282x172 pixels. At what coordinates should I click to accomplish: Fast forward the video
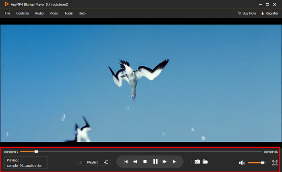click(164, 162)
